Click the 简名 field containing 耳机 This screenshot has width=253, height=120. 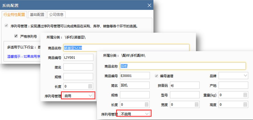pos(135,85)
